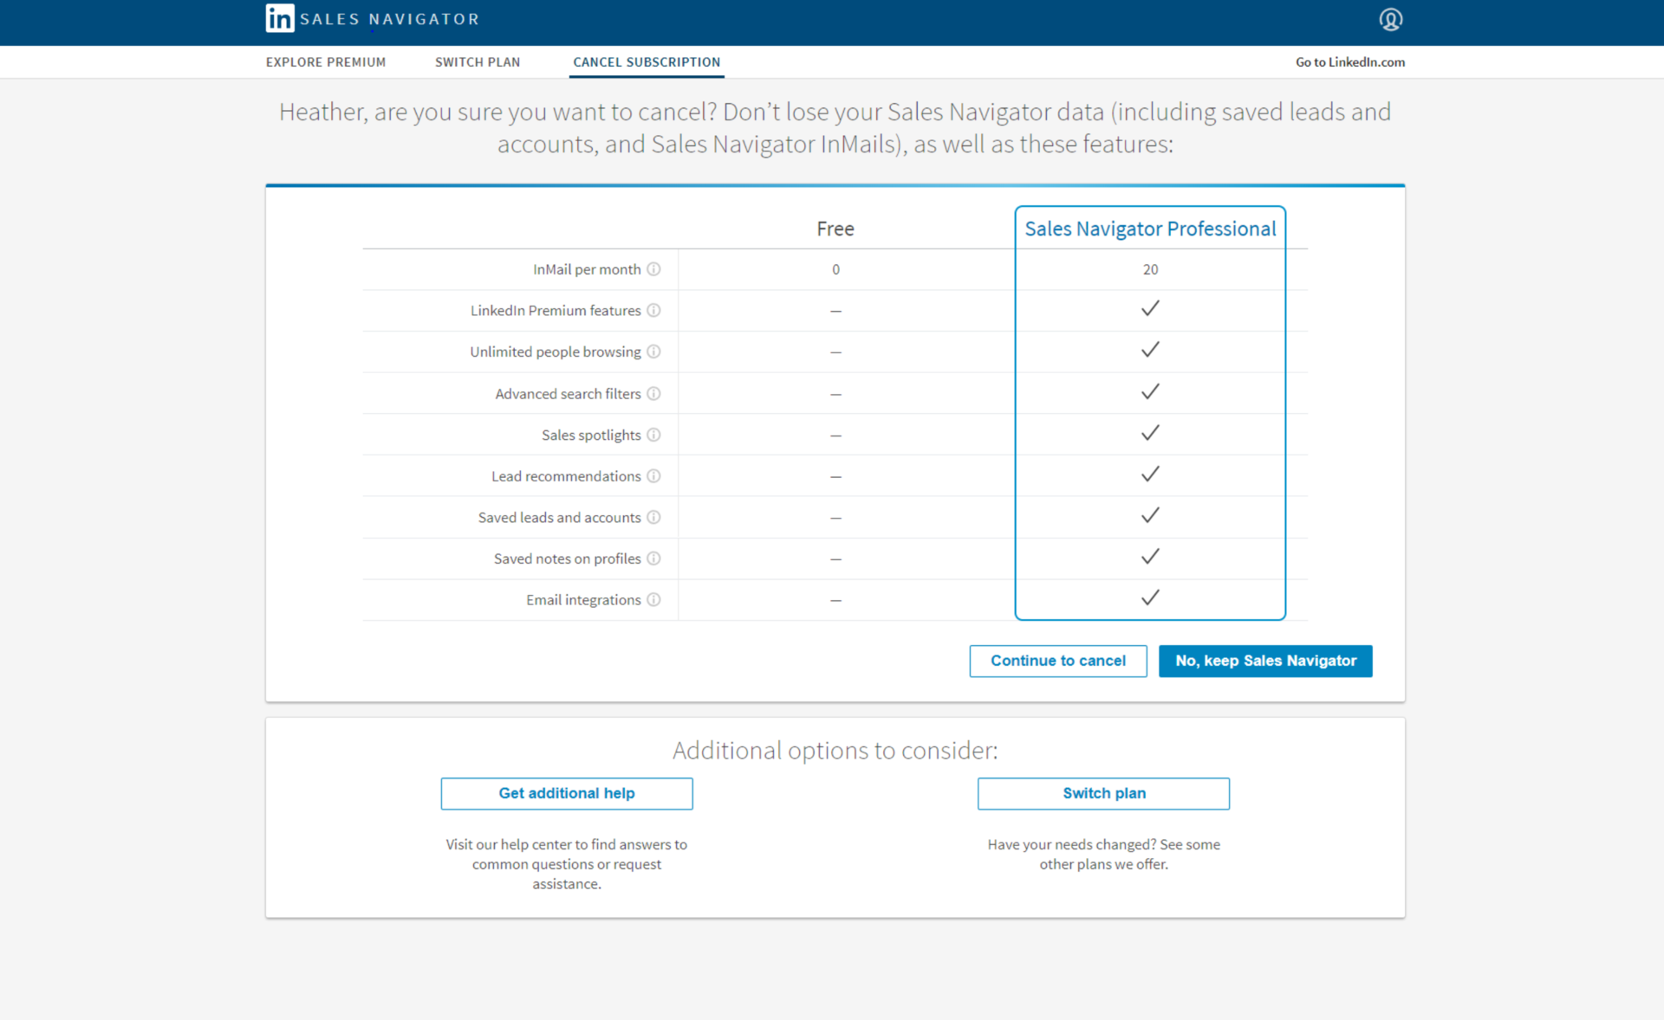Click the LinkedIn logo in header
The image size is (1664, 1020).
pyautogui.click(x=280, y=18)
